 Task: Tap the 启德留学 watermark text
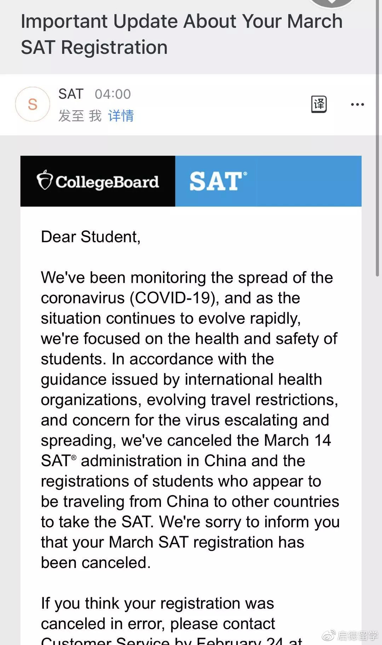point(357,635)
